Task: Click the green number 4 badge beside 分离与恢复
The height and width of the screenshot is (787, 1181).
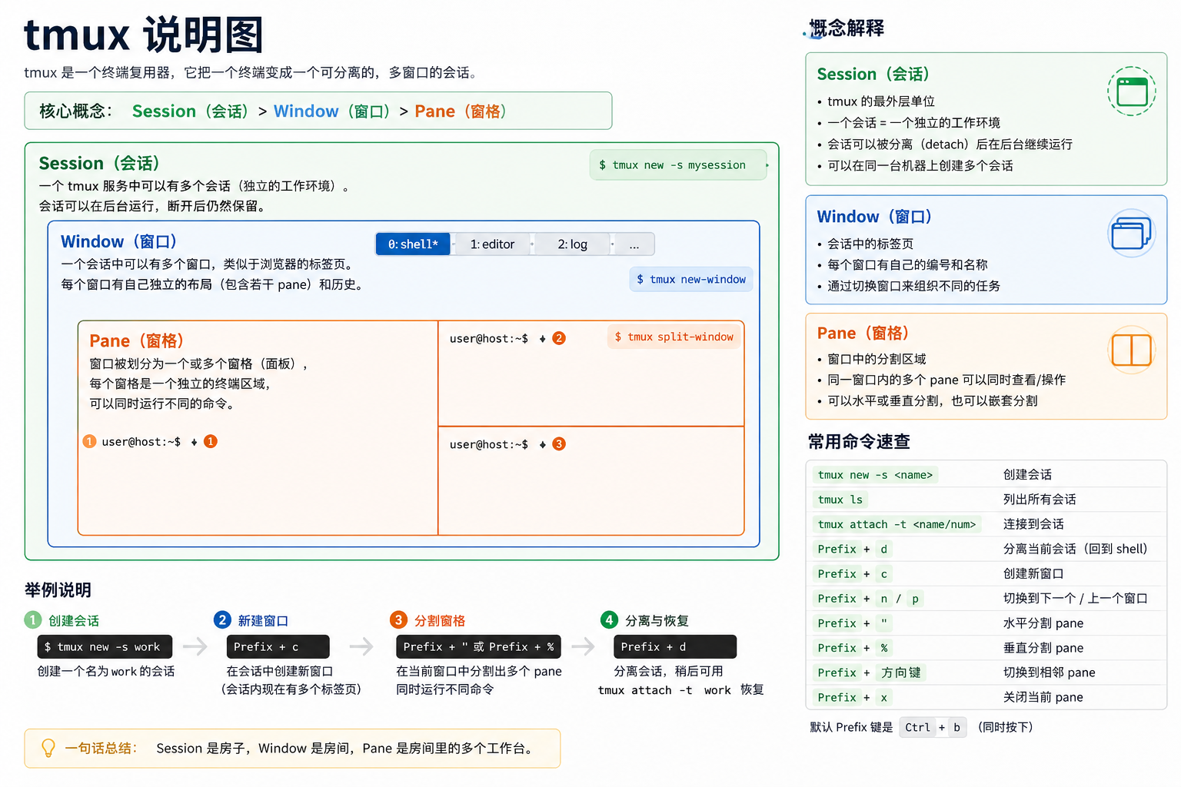Action: (609, 619)
